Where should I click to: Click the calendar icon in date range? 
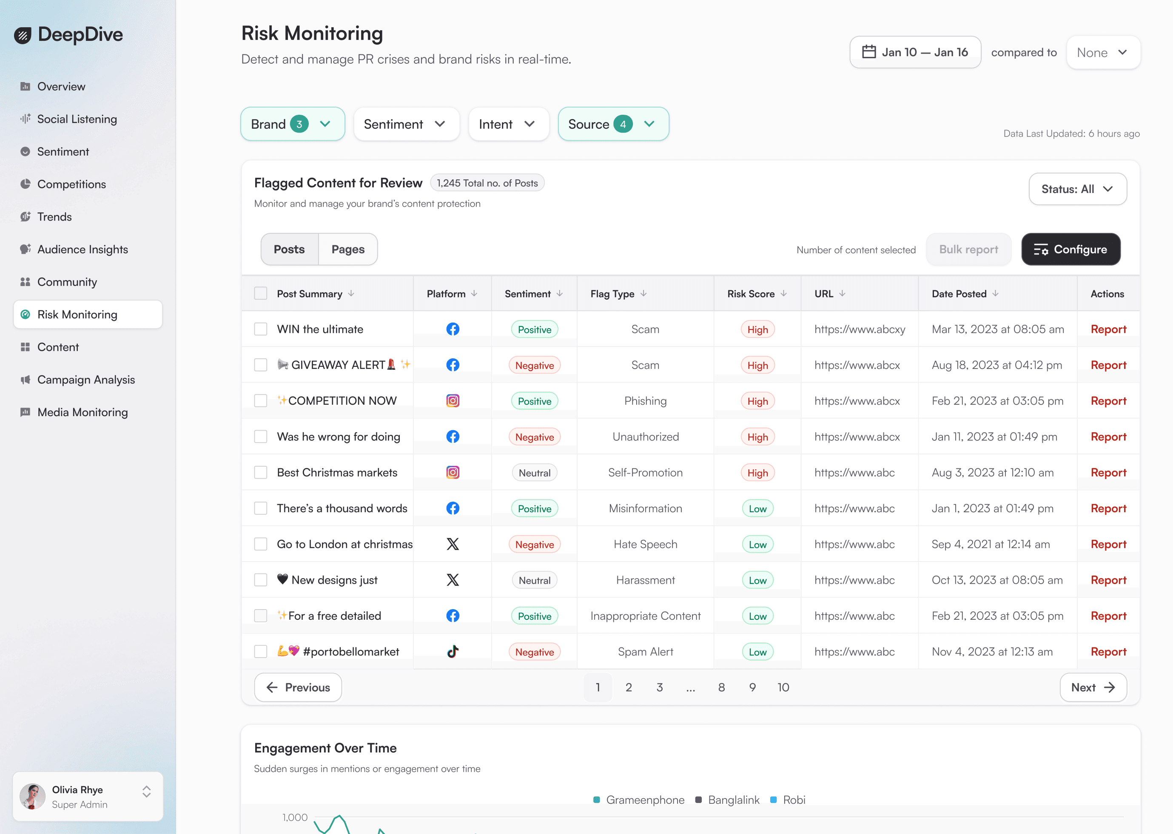[868, 52]
